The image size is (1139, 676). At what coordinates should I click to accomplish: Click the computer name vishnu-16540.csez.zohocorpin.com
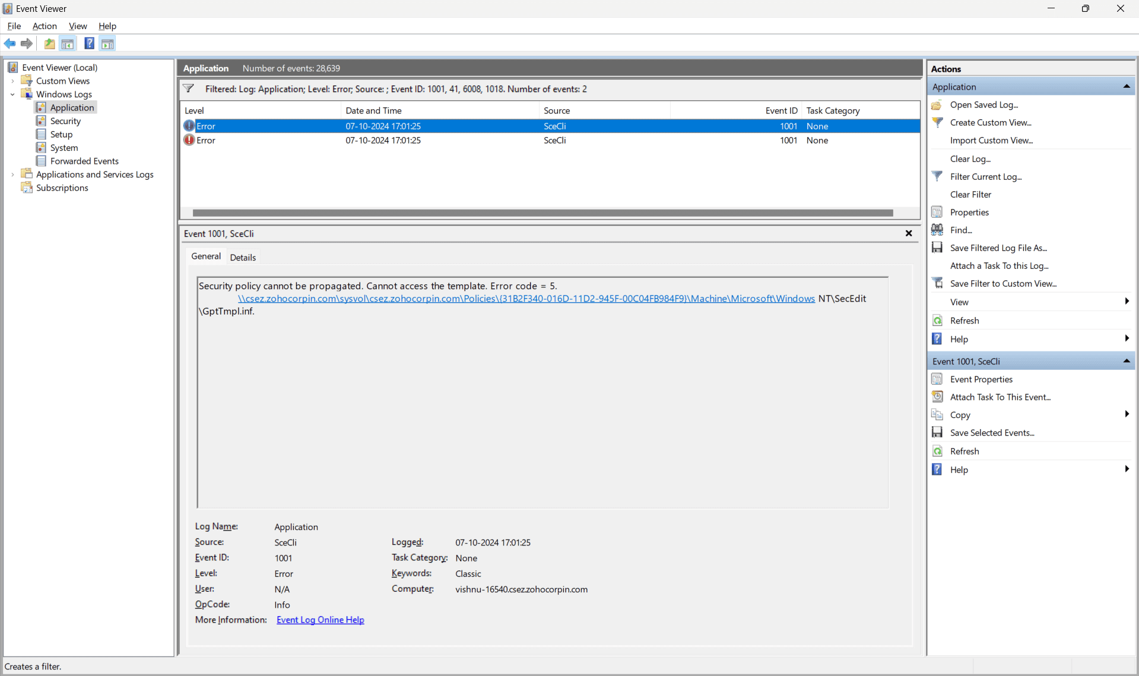click(521, 589)
